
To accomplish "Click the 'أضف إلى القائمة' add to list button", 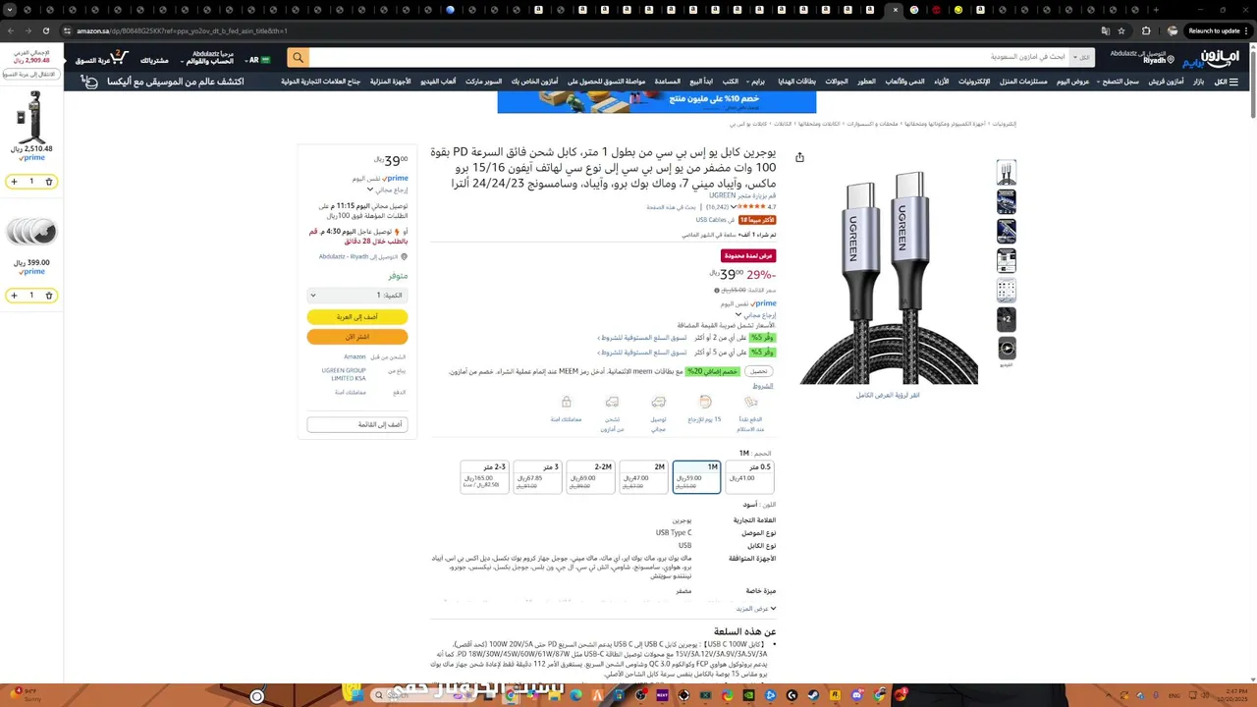I will 357,424.
